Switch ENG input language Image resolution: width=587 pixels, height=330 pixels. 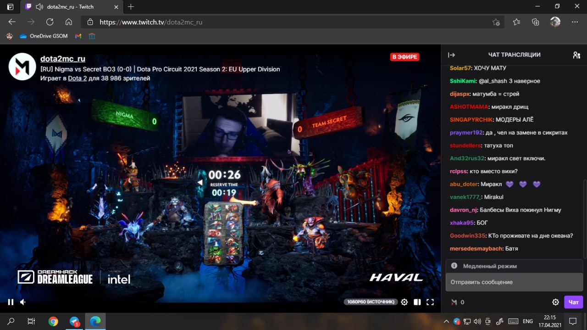coord(528,321)
